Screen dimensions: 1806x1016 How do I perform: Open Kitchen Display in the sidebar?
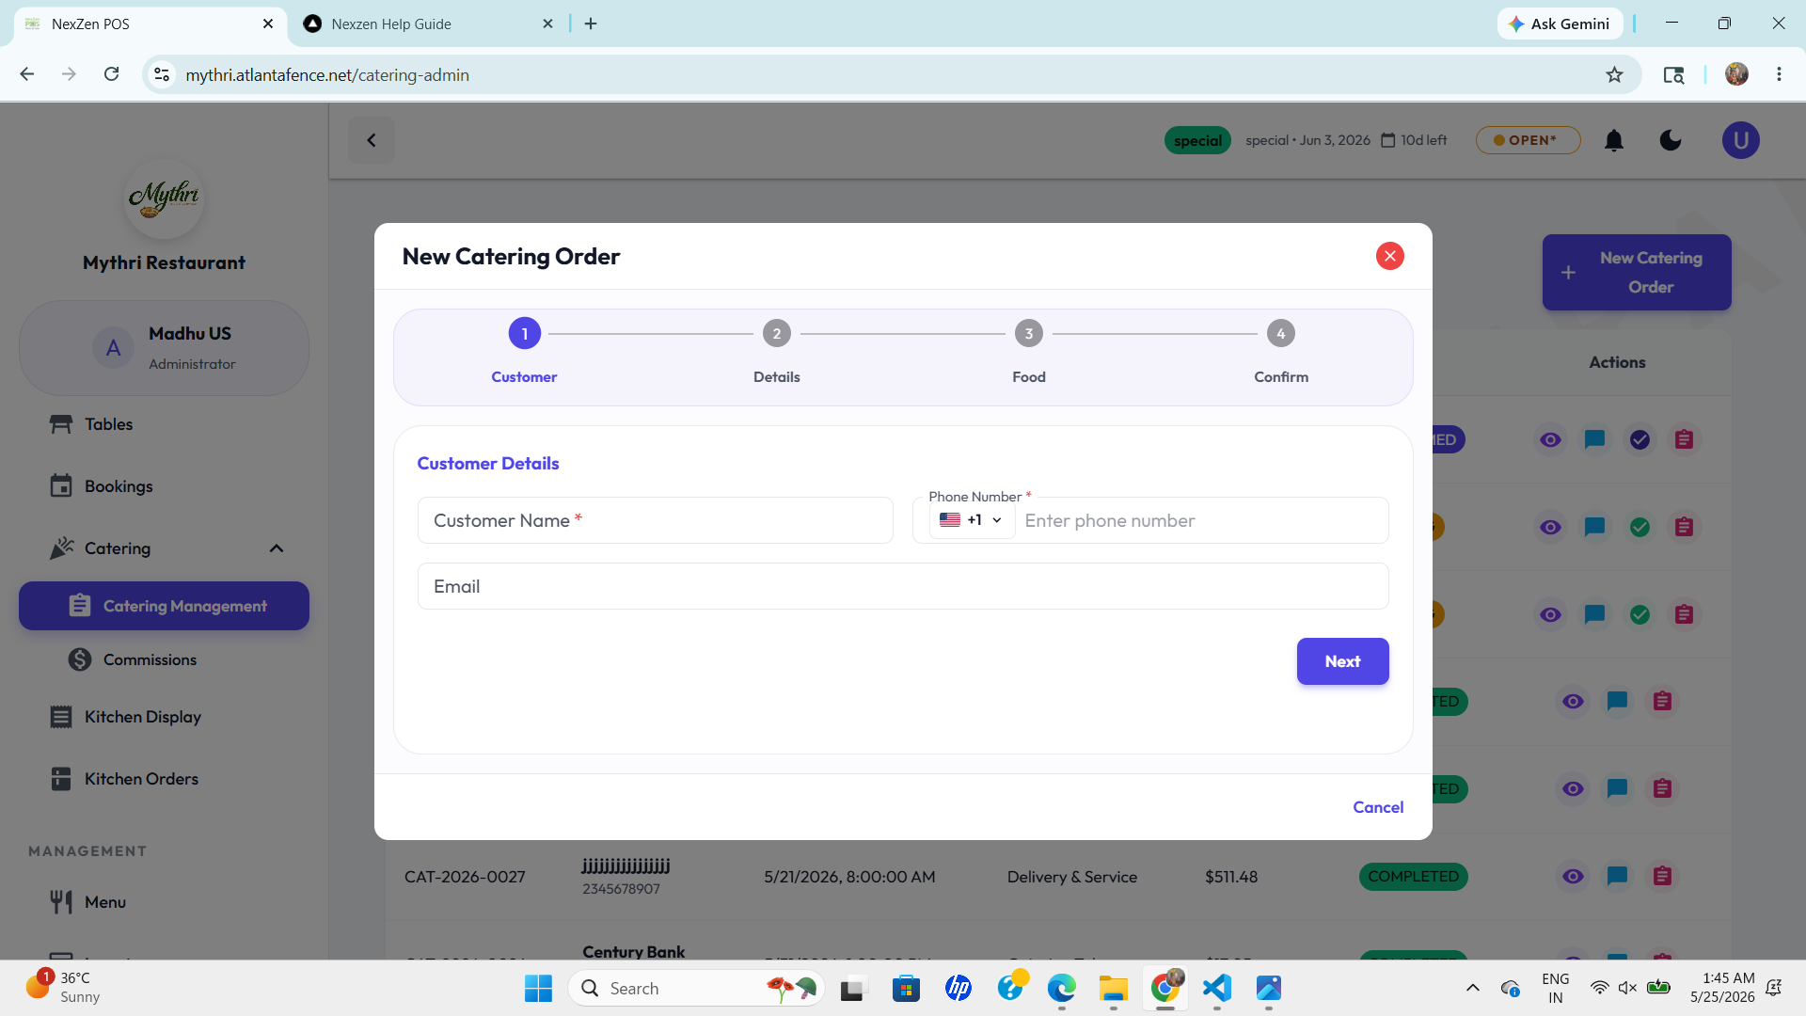point(164,717)
